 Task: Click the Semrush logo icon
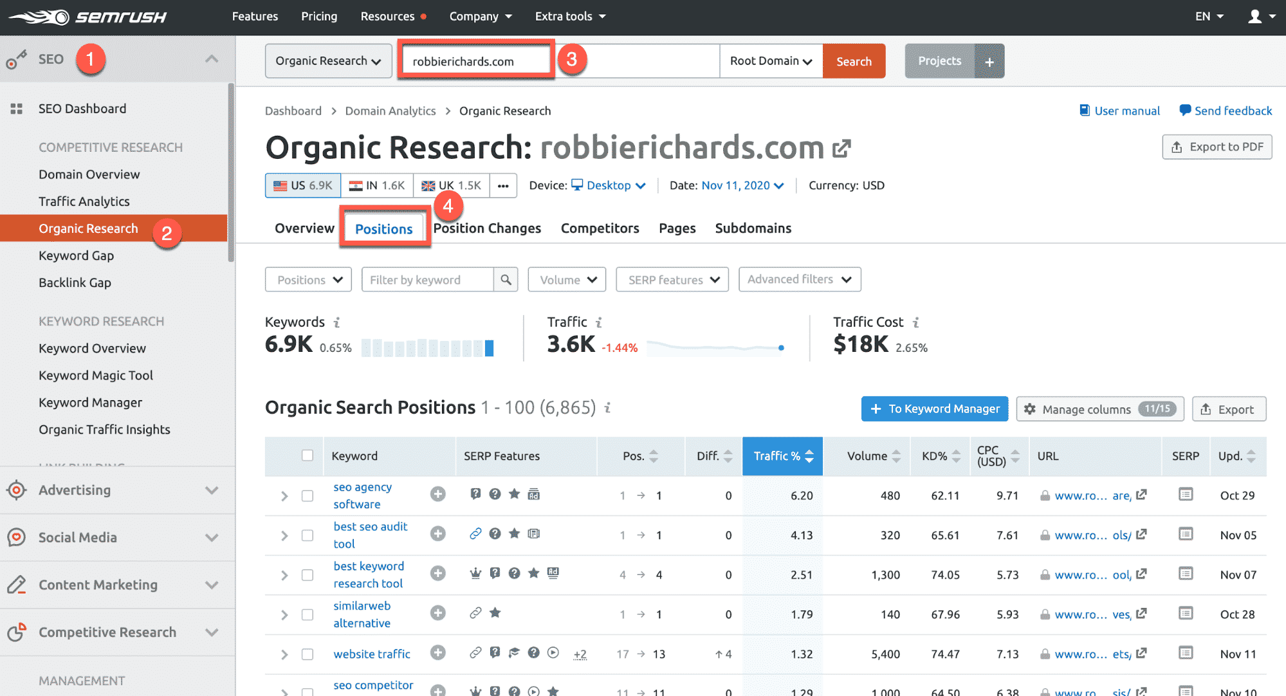[x=39, y=17]
